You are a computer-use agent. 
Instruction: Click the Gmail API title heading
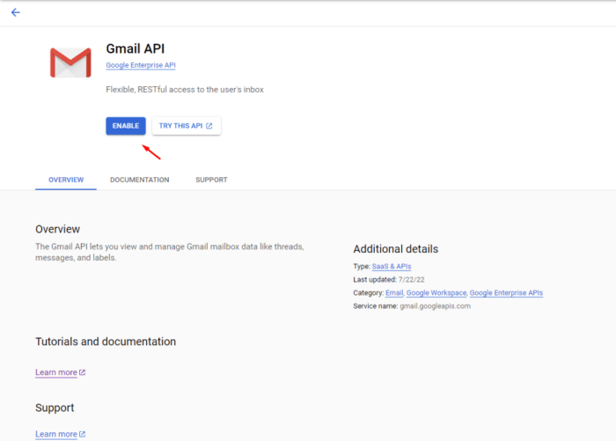click(136, 48)
